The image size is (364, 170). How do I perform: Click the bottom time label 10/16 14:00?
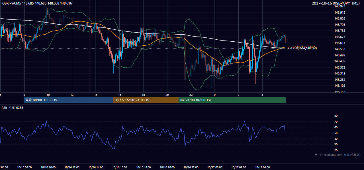tap(96, 167)
